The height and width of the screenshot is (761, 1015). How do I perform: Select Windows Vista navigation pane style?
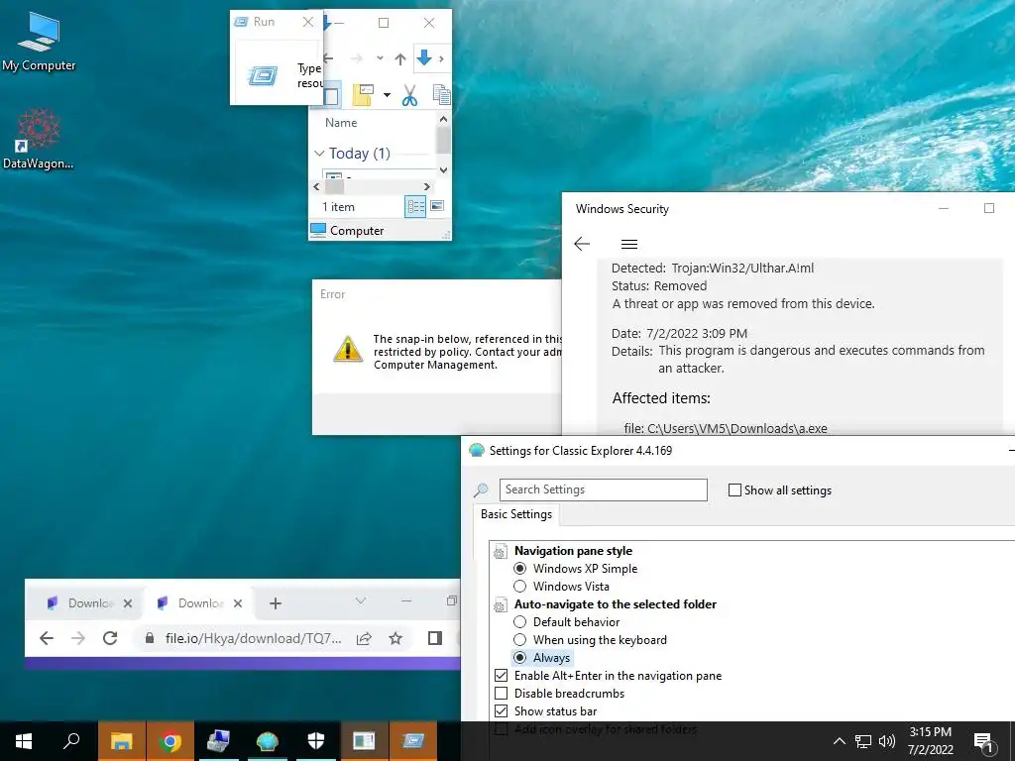[x=519, y=587]
